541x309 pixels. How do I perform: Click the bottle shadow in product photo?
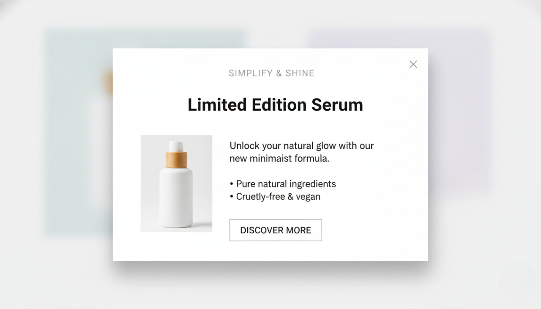point(201,225)
